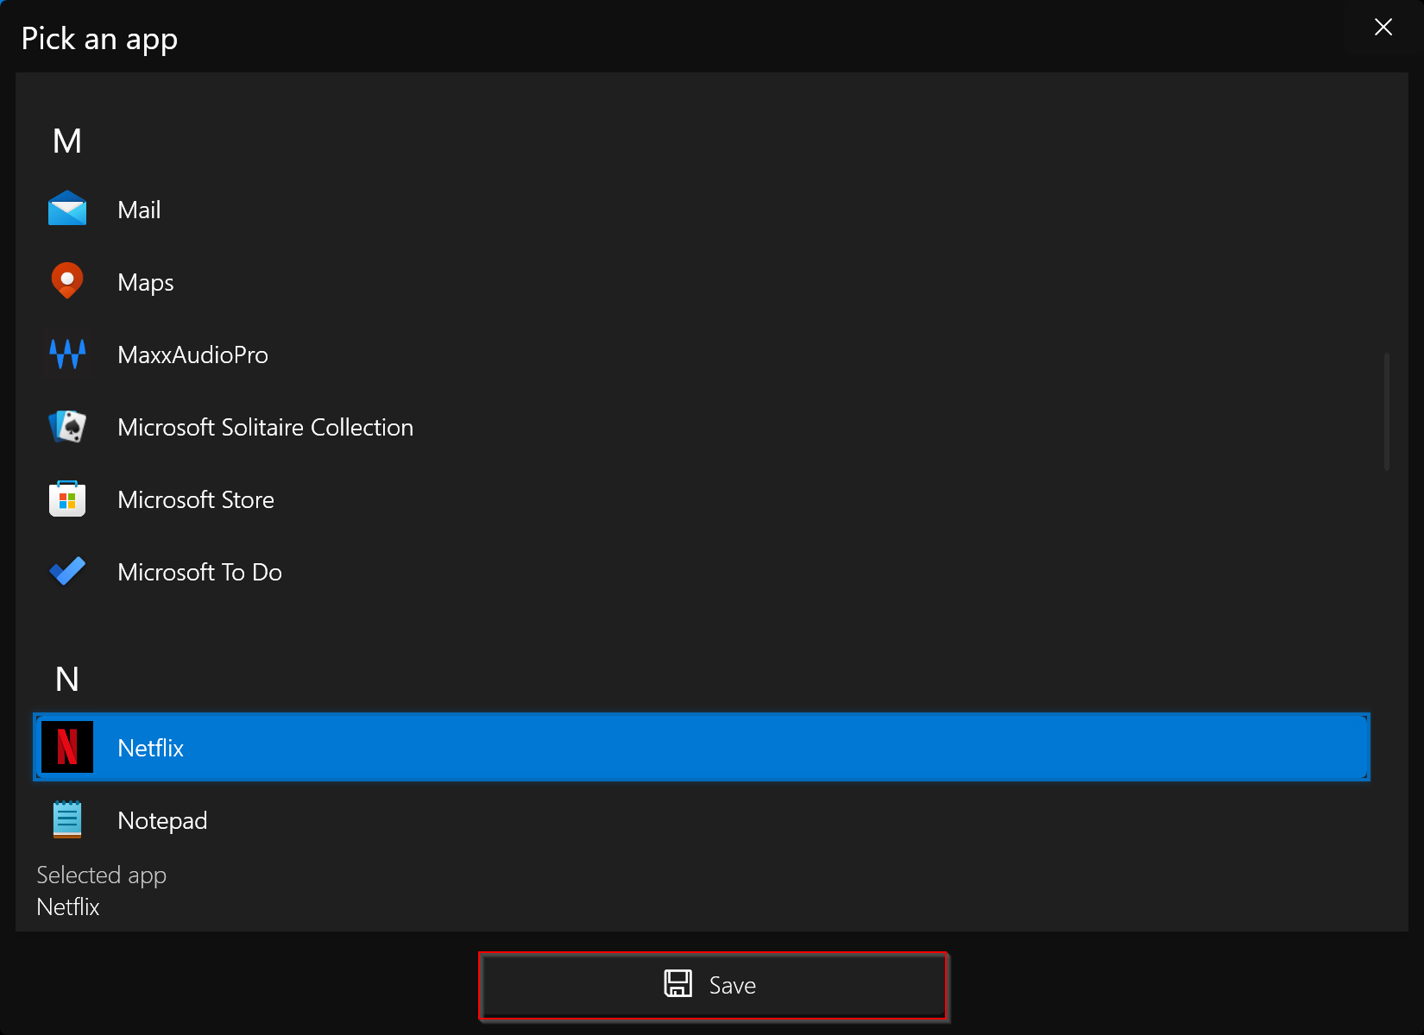Click the floppy disk icon on Save
This screenshot has width=1424, height=1035.
(x=678, y=984)
